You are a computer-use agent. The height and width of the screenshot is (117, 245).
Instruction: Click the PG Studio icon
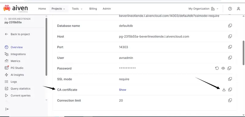click(x=6, y=68)
